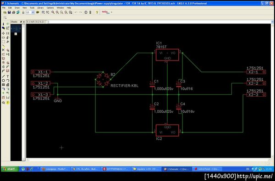Image resolution: width=275 pixels, height=181 pixels.
Task: Select the Junction green dot tool
Action: (3, 93)
